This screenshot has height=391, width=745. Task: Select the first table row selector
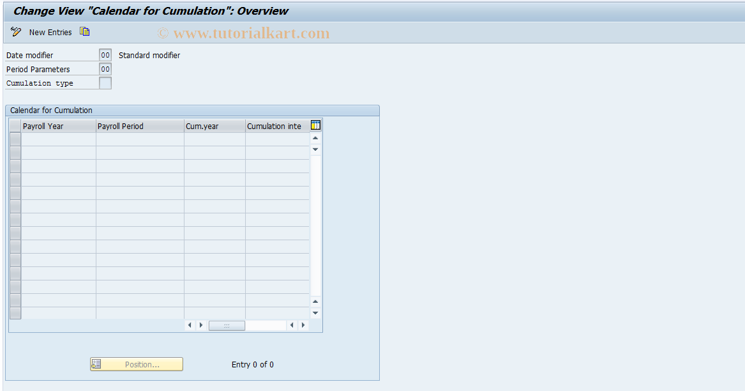(15, 139)
